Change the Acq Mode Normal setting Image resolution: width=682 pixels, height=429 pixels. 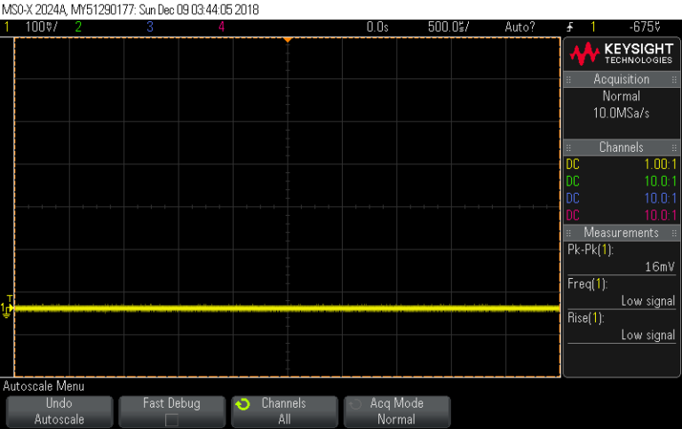[397, 411]
